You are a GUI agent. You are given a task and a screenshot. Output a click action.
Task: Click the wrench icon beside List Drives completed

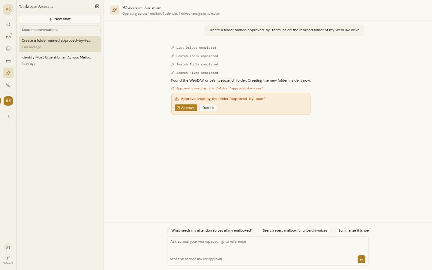173,48
